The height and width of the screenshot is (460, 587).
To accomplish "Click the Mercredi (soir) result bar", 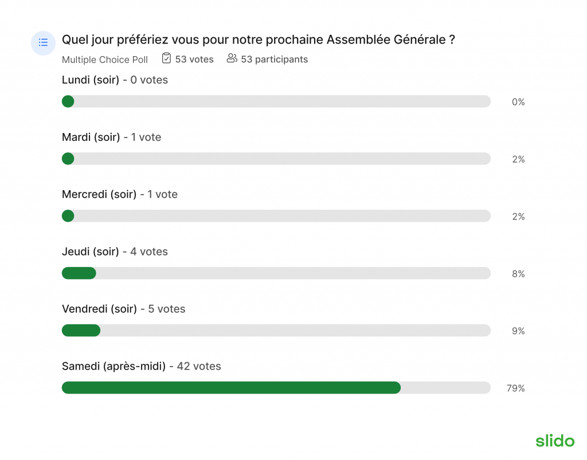I will [x=276, y=216].
